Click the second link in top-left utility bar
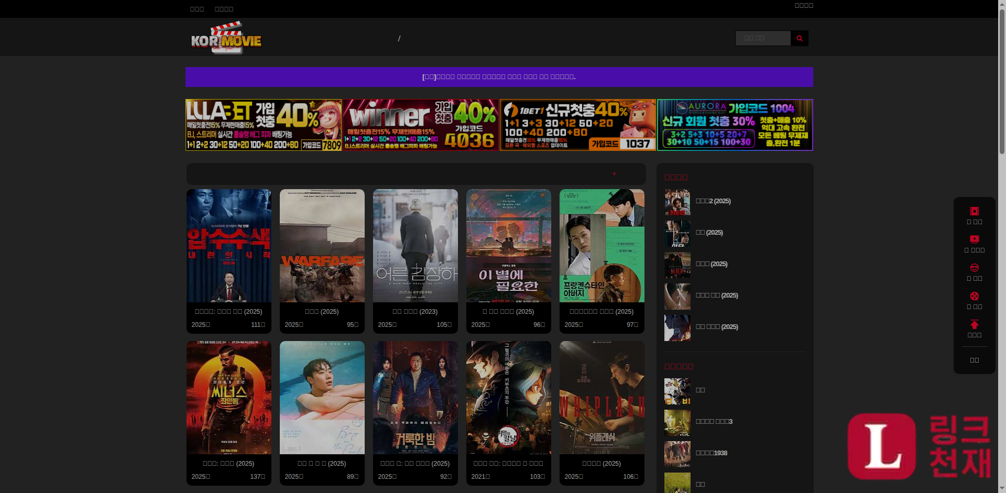This screenshot has height=493, width=1006. tap(224, 9)
